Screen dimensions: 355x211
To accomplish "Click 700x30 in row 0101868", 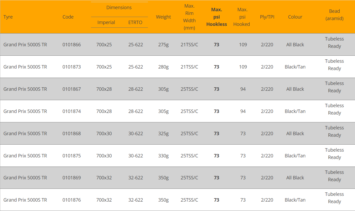I will pyautogui.click(x=104, y=134).
